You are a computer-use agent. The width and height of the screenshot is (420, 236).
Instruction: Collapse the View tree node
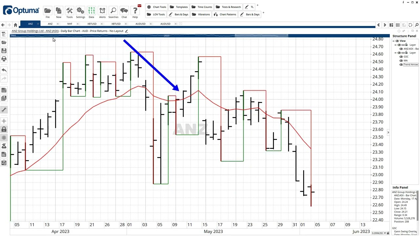[394, 41]
